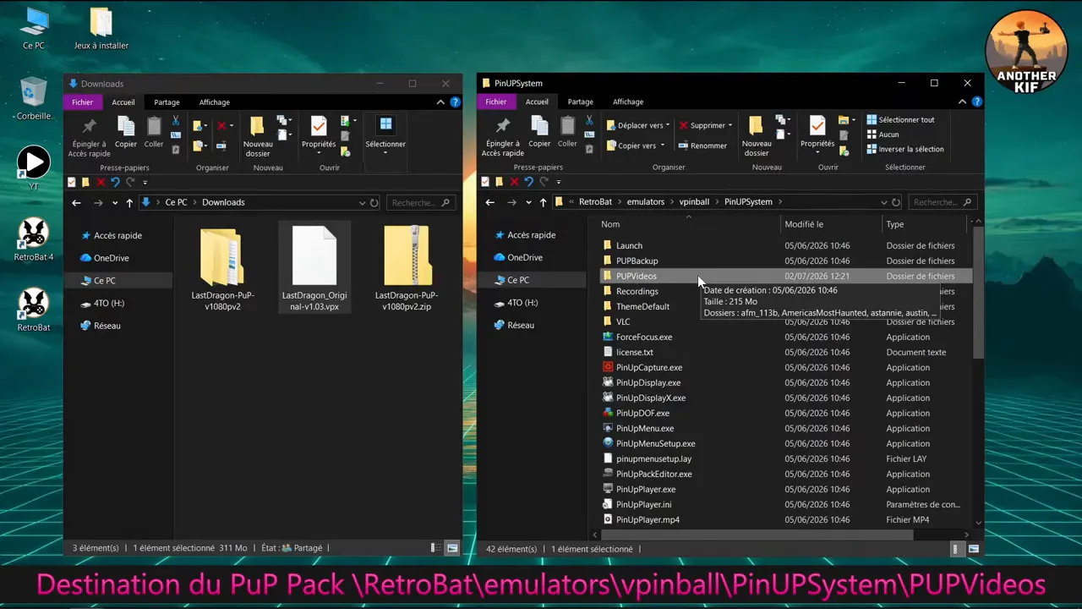Go up one folder in Downloads window
1082x609 pixels.
pos(129,203)
